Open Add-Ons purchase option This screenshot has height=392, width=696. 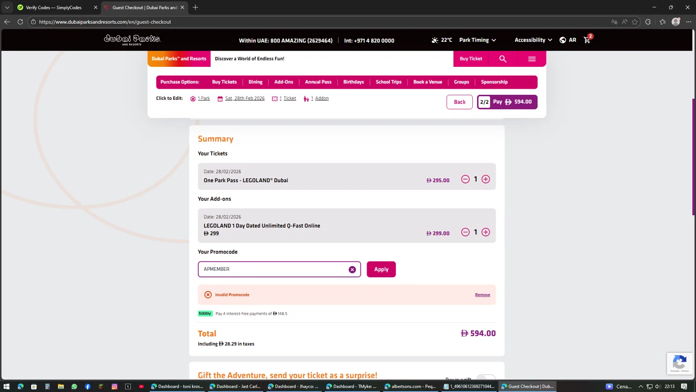tap(284, 82)
